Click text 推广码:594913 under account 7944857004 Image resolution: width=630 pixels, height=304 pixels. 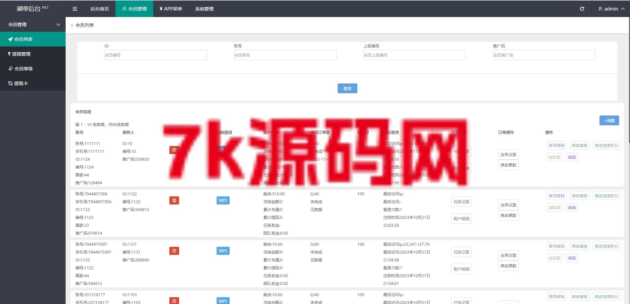click(136, 210)
